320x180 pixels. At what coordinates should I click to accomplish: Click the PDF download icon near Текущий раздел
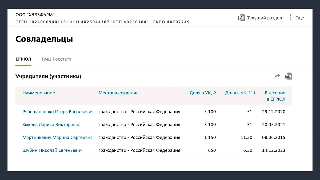coord(242,18)
